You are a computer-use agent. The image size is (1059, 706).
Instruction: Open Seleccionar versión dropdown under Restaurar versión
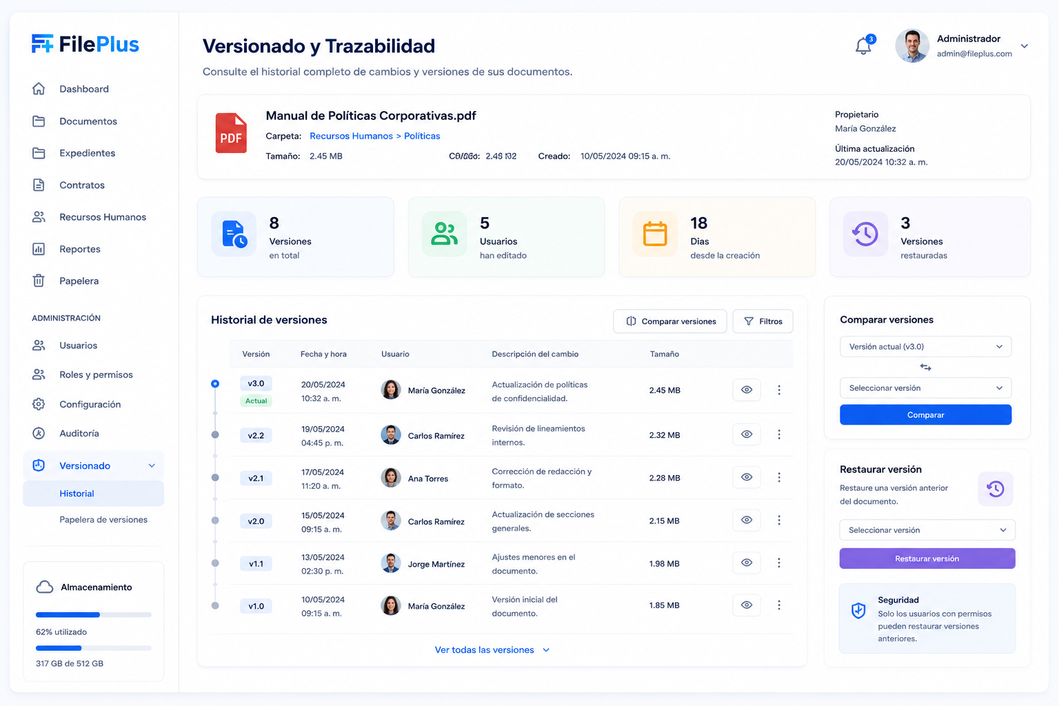(x=927, y=530)
